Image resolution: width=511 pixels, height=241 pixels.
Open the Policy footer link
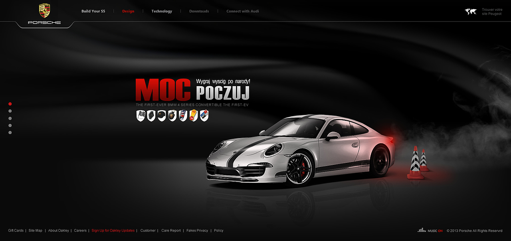pos(219,231)
